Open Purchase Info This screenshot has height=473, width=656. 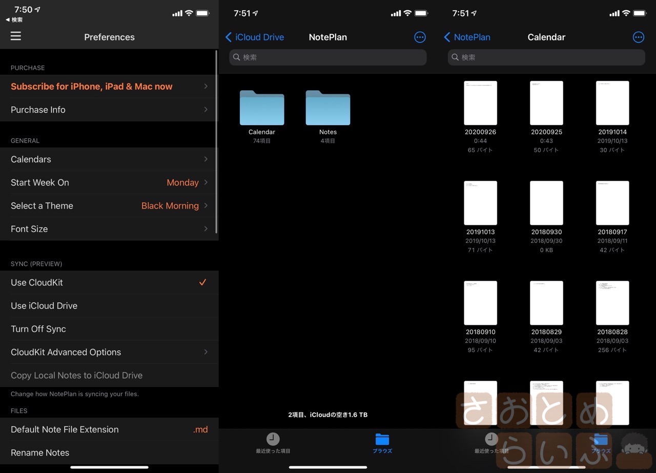point(109,110)
